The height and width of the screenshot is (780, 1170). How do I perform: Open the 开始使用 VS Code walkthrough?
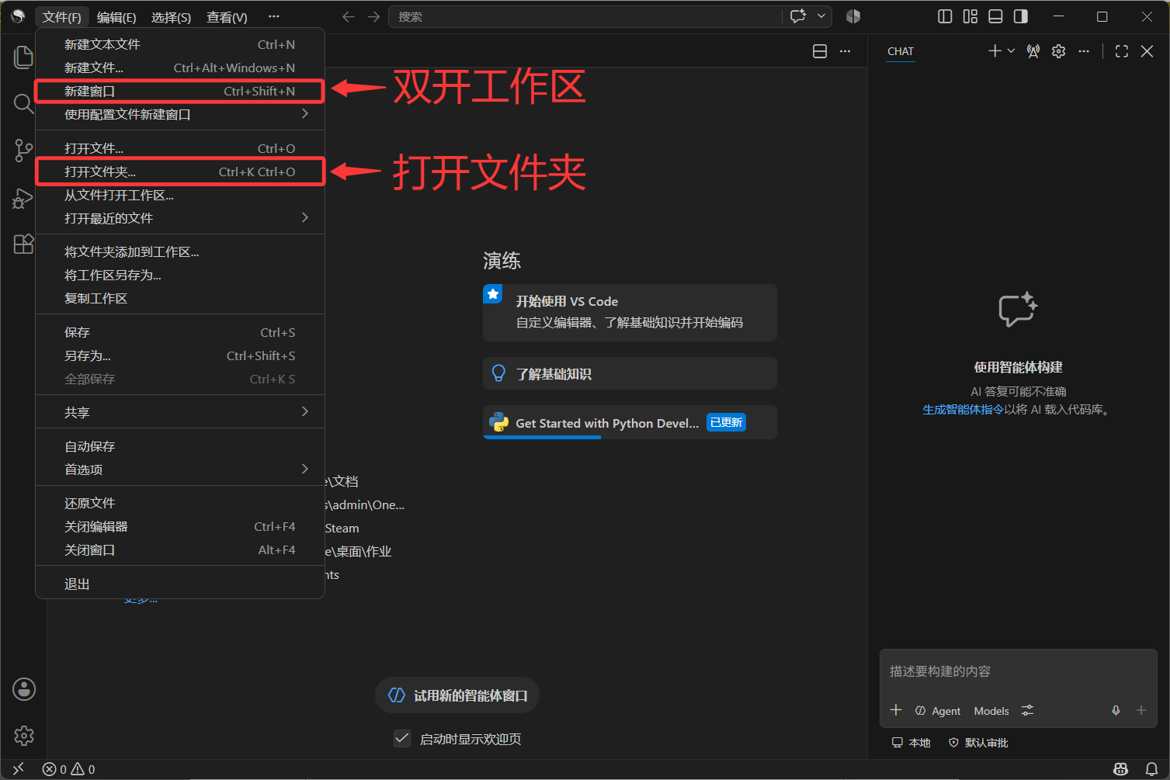[630, 312]
